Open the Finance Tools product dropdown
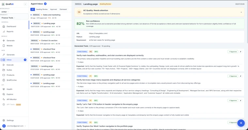 (8, 18)
